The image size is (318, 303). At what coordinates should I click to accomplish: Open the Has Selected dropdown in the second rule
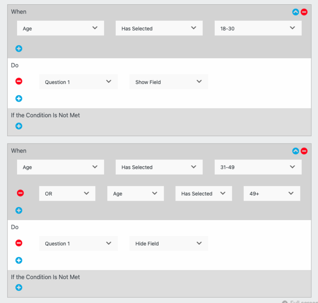(159, 167)
